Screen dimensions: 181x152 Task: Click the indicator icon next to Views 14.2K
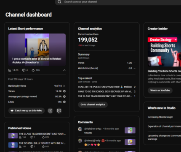[64, 91]
